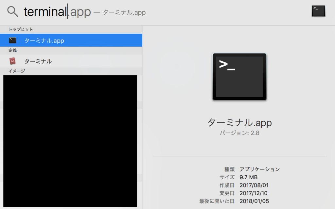The height and width of the screenshot is (209, 335).
Task: Click the トップヒット section header
Action: 21,29
